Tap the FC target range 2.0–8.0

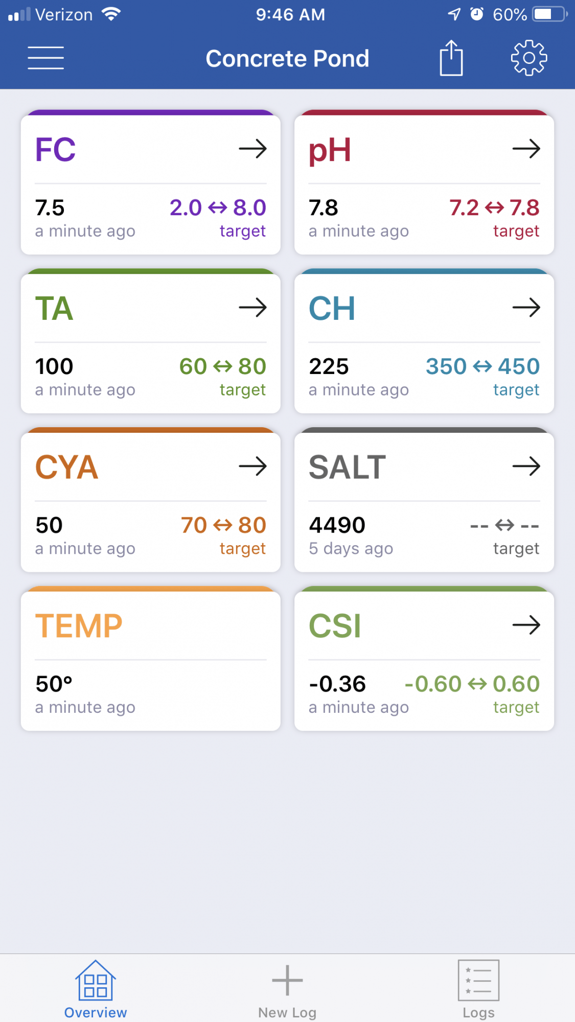(218, 208)
